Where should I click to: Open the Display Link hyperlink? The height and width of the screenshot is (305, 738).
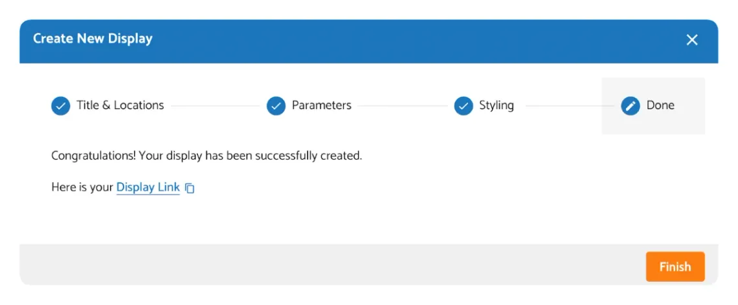(148, 187)
